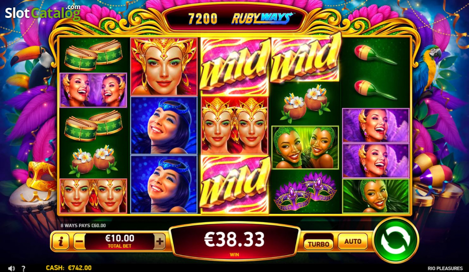Open the Auto spin options
The height and width of the screenshot is (272, 469).
point(353,242)
